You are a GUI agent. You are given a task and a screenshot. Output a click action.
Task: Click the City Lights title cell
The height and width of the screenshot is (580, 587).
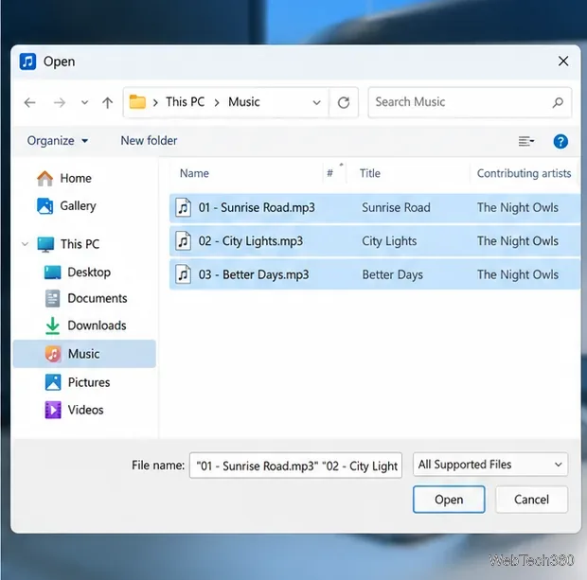389,241
